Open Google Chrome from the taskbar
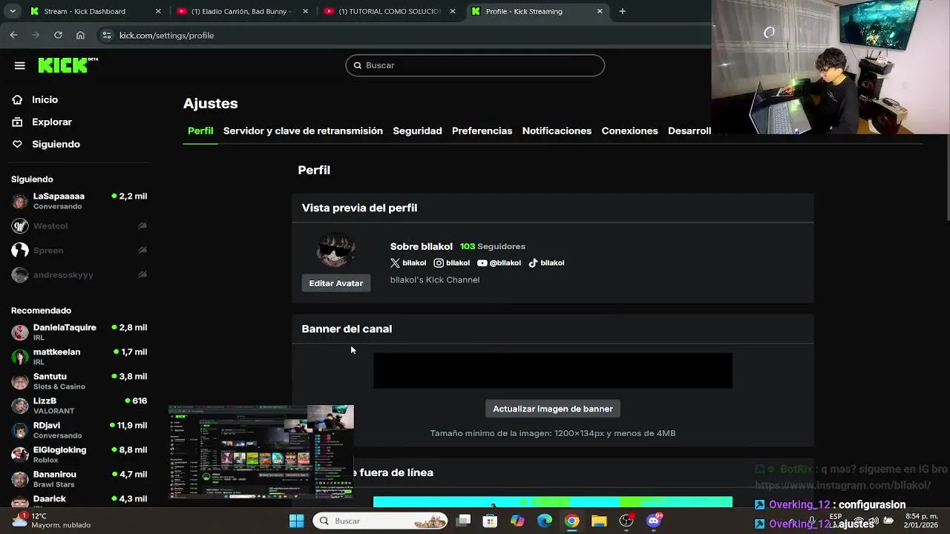 [x=571, y=521]
